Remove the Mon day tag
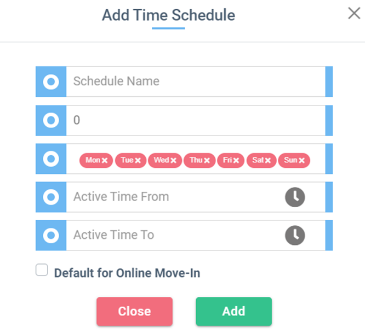365x334 pixels. (105, 160)
